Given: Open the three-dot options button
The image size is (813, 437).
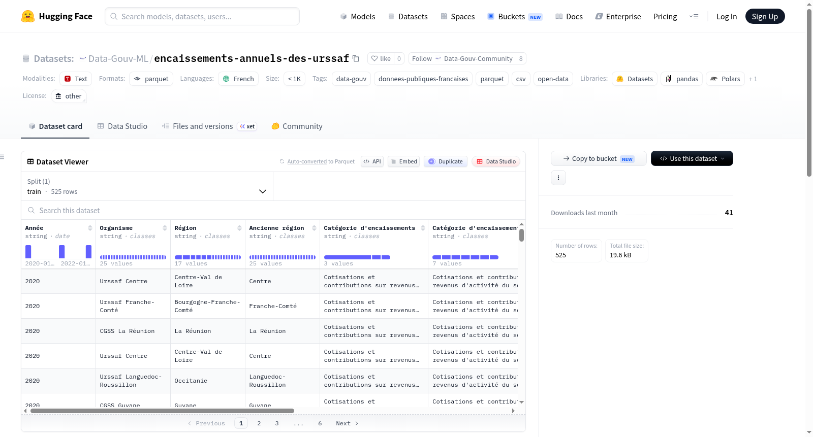Looking at the screenshot, I should pyautogui.click(x=558, y=178).
